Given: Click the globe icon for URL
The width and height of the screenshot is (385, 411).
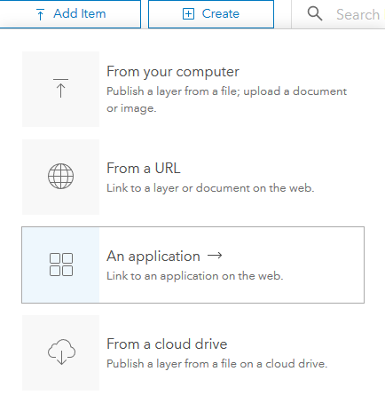Looking at the screenshot, I should (x=60, y=177).
